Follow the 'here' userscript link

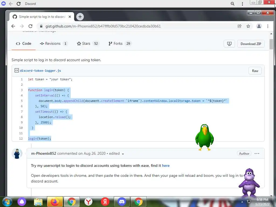(x=166, y=166)
